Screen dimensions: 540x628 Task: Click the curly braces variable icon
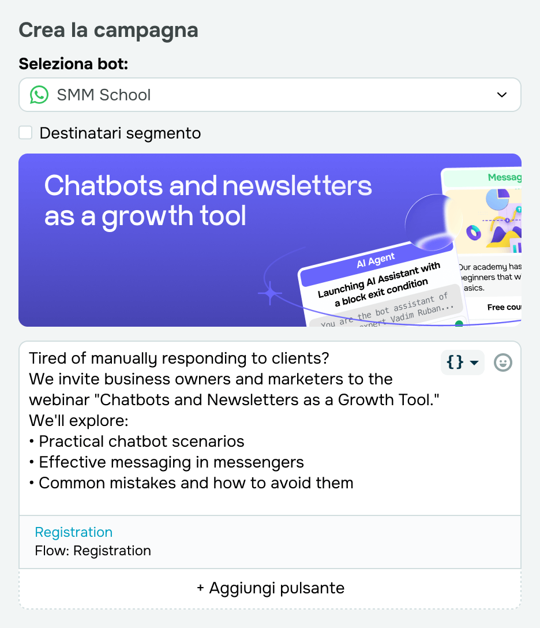click(x=455, y=362)
